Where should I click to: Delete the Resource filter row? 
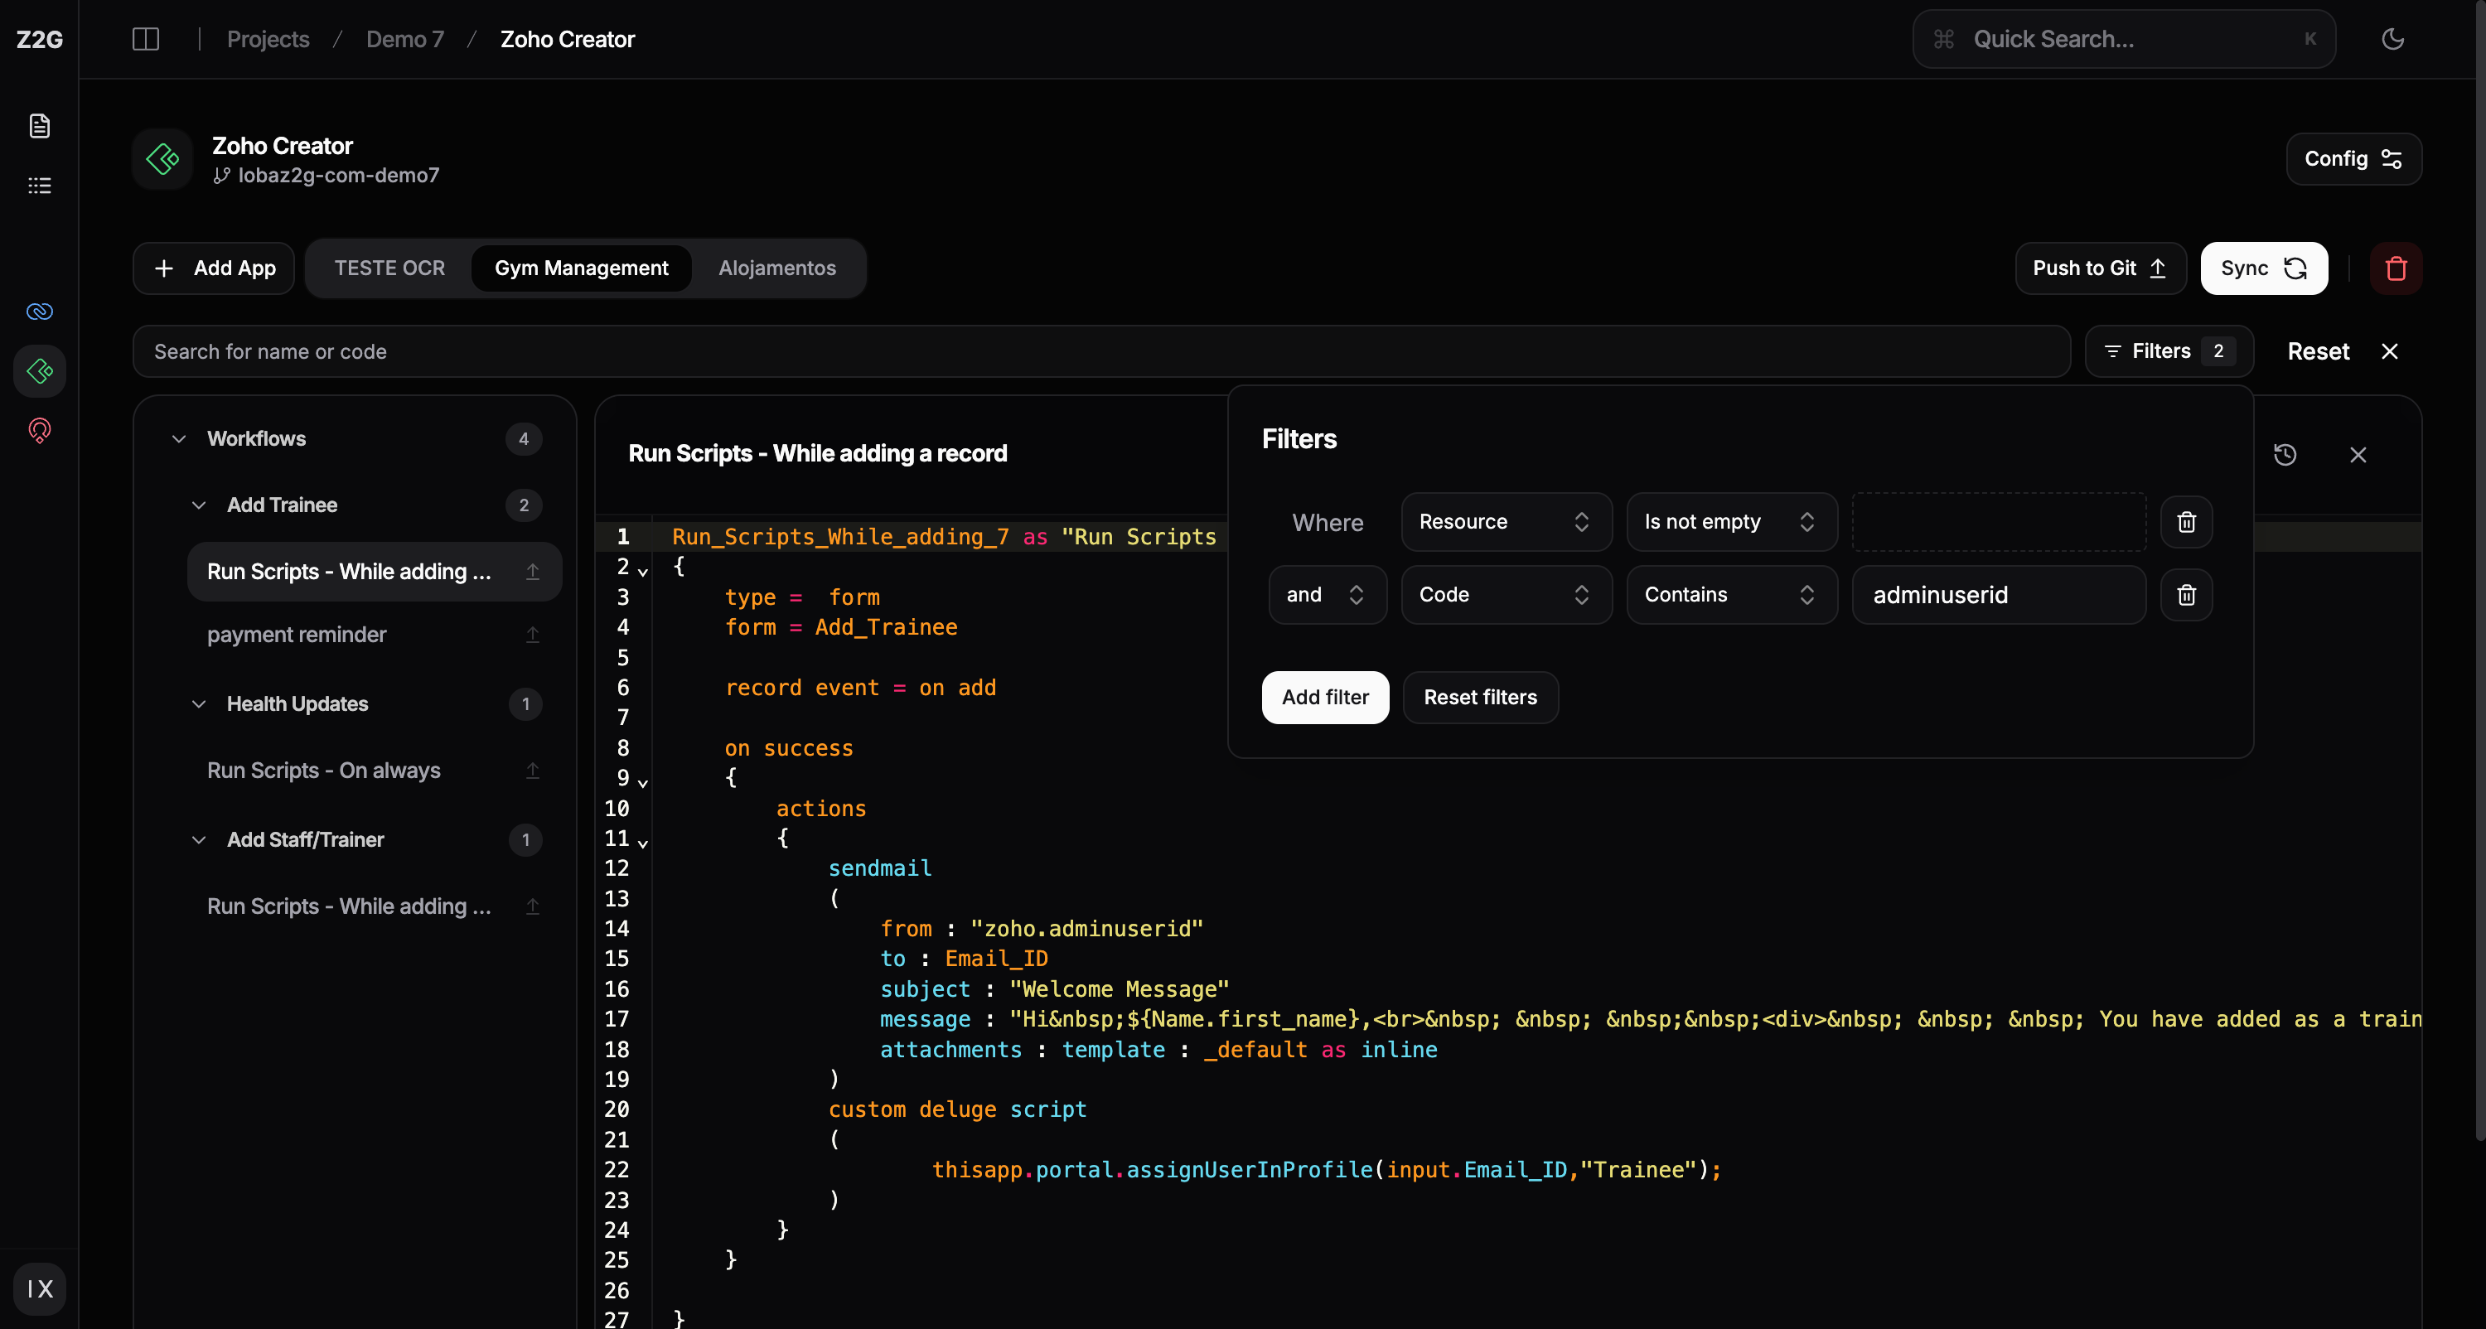click(x=2186, y=522)
